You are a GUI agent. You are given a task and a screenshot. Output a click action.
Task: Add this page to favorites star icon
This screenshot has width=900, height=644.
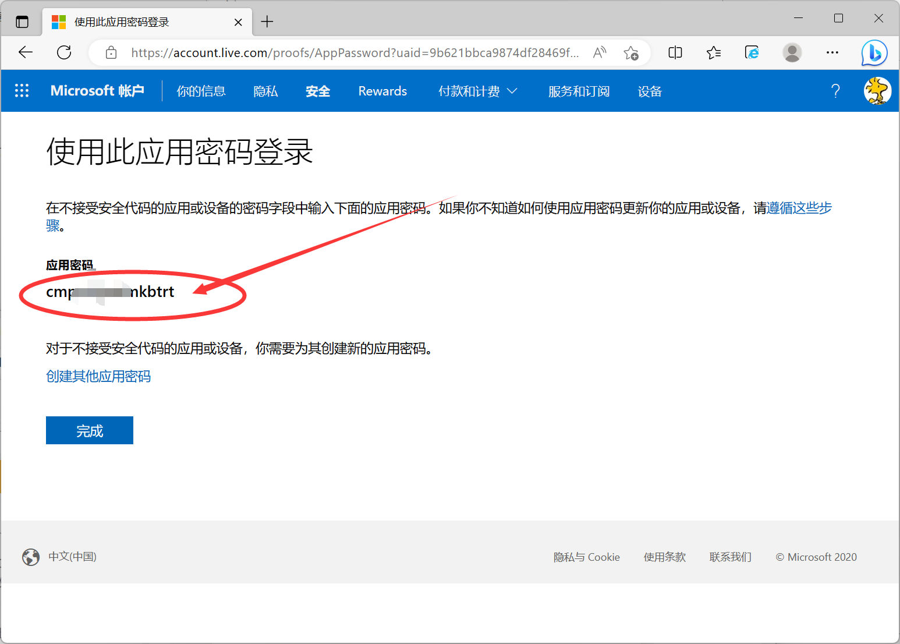pyautogui.click(x=631, y=53)
